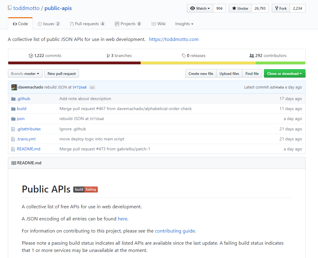Follow the 'here' JSON encoding link
Image resolution: width=318 pixels, height=258 pixels.
[122, 219]
